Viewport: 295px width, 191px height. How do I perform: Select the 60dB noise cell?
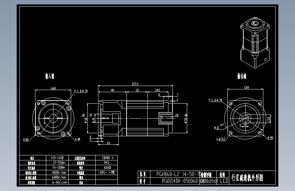[106, 168]
